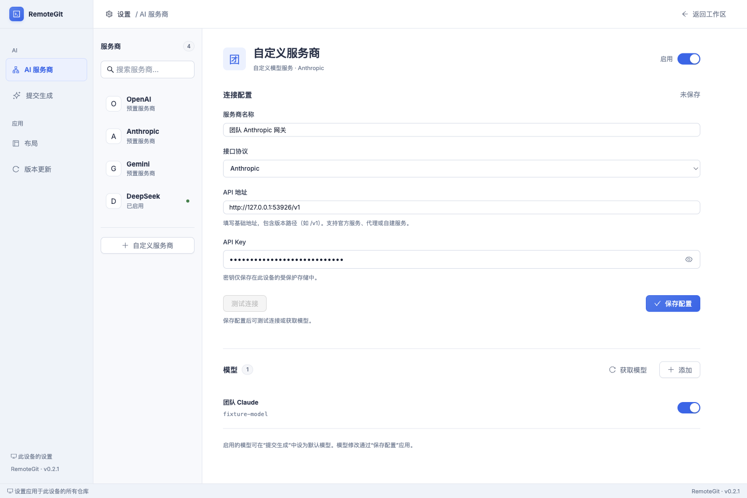Click the Gemini "G" avatar icon
747x498 pixels.
114,169
